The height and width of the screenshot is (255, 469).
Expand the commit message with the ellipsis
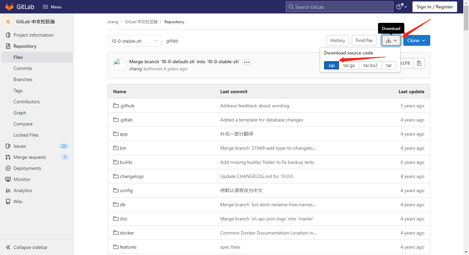246,62
